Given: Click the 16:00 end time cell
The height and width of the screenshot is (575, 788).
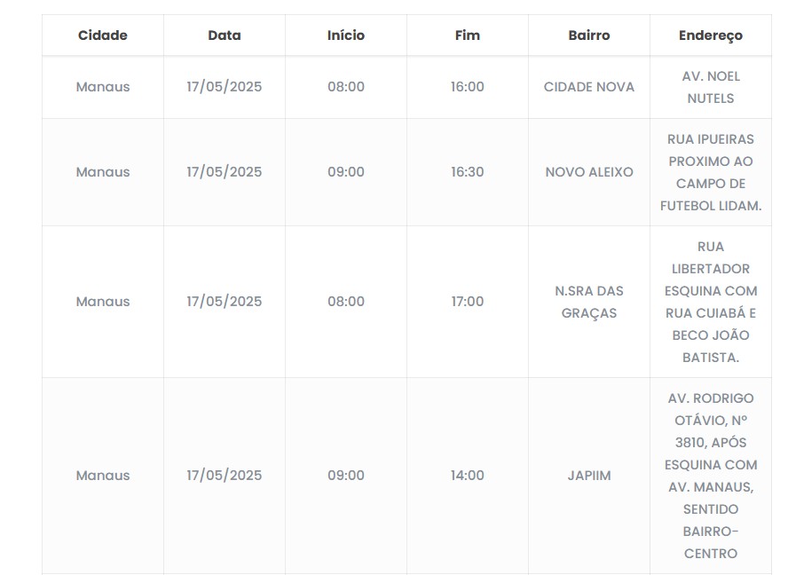Looking at the screenshot, I should tap(468, 87).
